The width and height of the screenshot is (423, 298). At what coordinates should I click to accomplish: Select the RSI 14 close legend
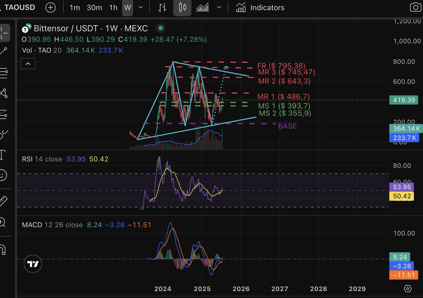click(42, 159)
